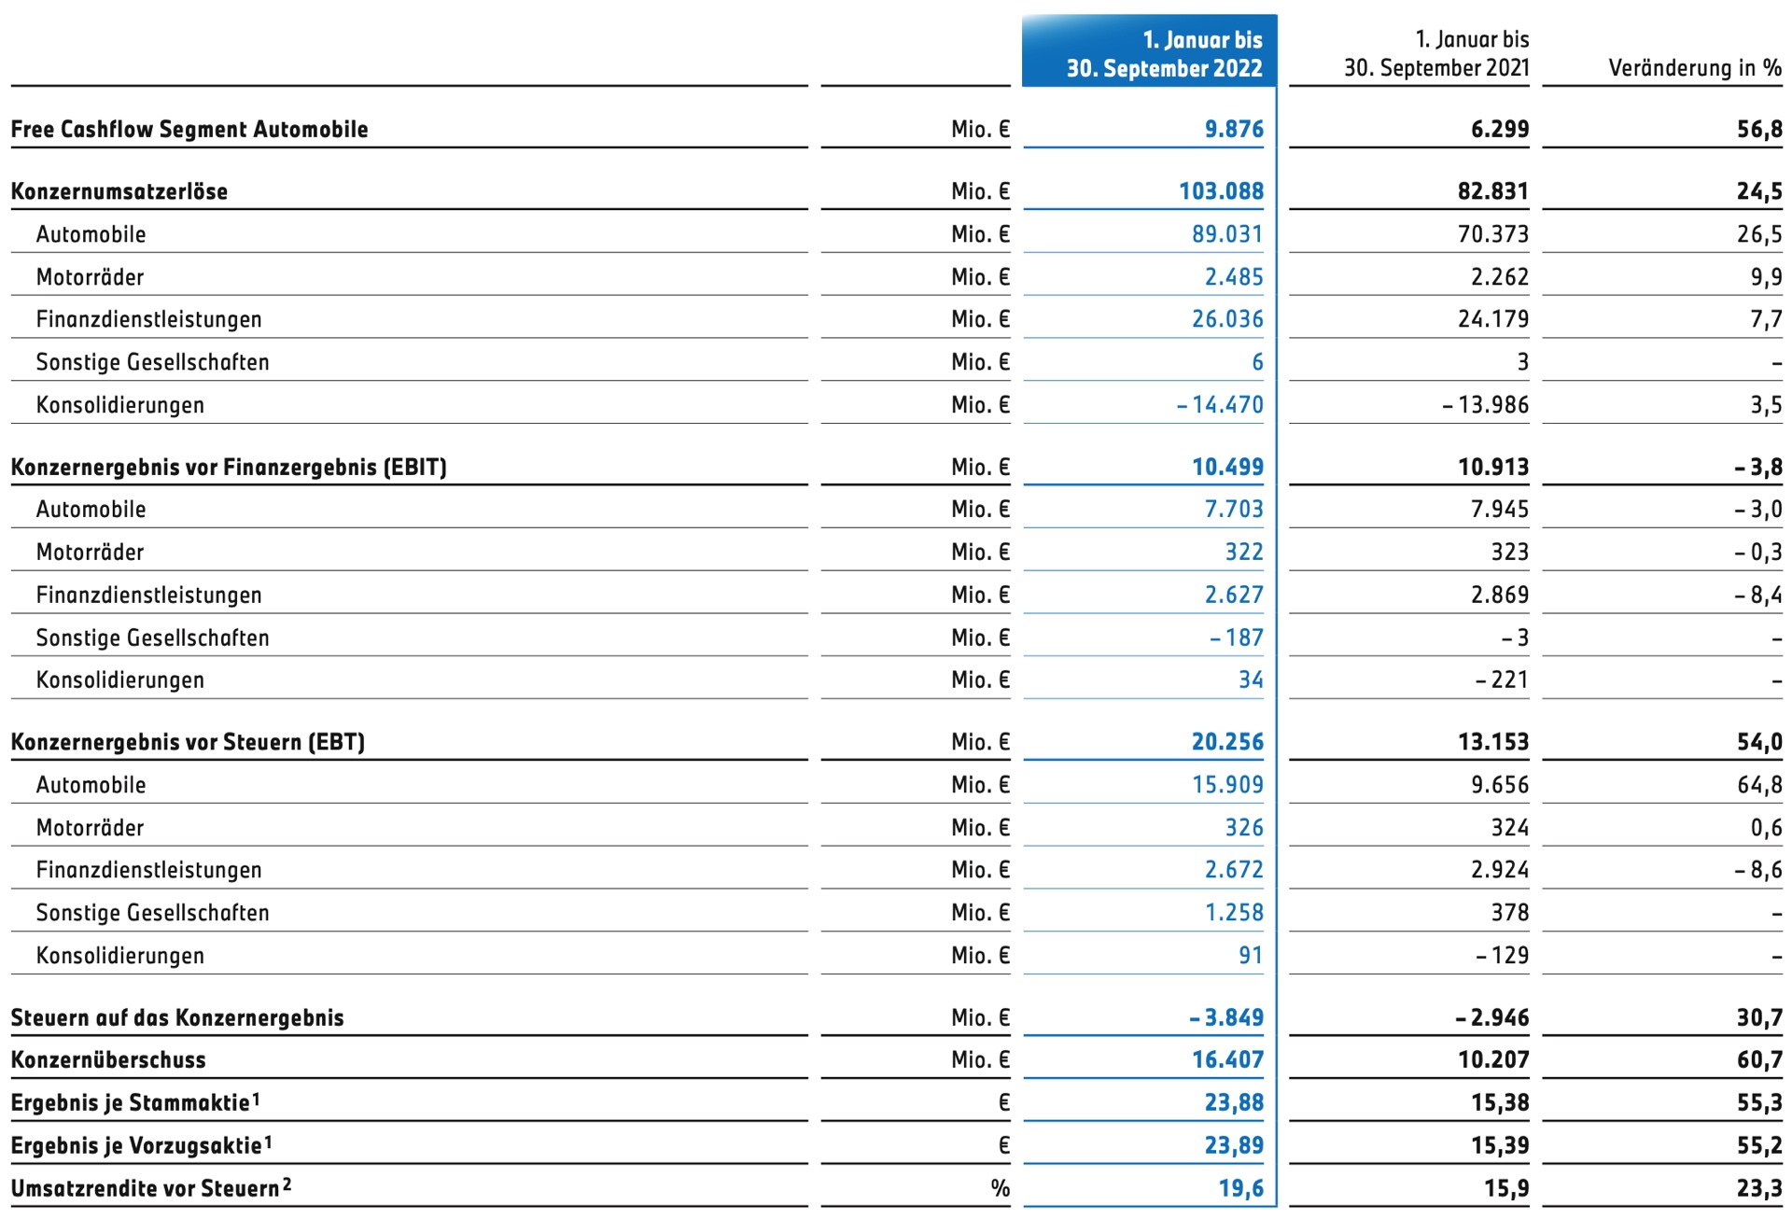Image resolution: width=1792 pixels, height=1219 pixels.
Task: Select the 'Konzernergebnis vor Finanzergebnis (EBIT)' label
Action: 229,467
